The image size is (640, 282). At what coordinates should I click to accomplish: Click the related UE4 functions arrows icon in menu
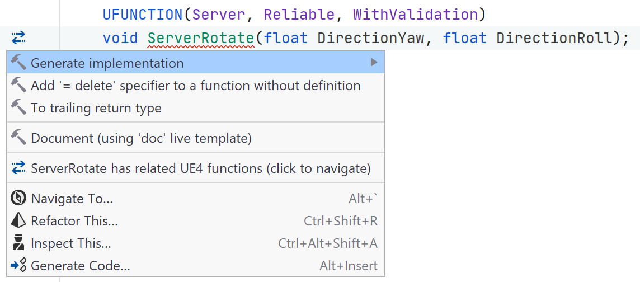click(x=18, y=167)
